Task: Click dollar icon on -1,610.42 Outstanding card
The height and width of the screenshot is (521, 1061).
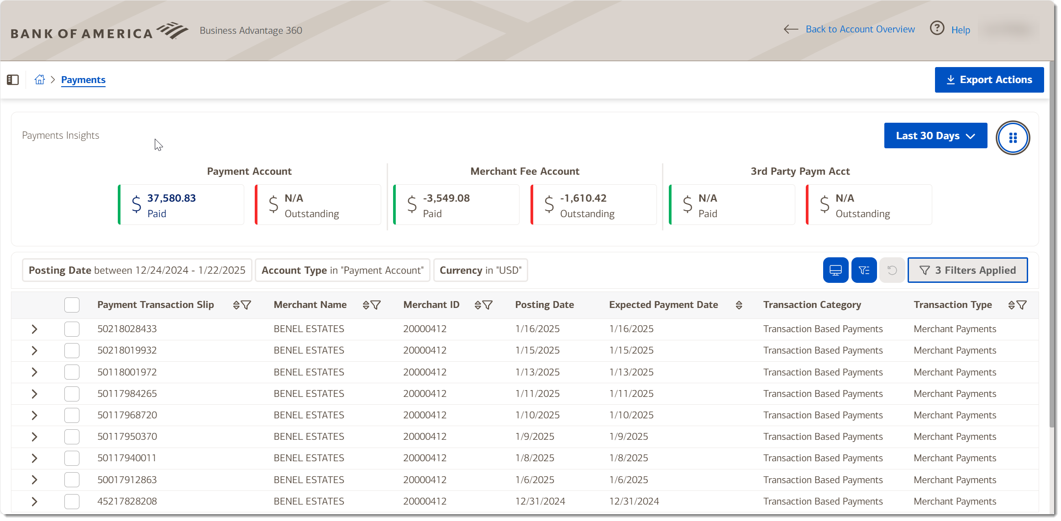Action: point(549,204)
